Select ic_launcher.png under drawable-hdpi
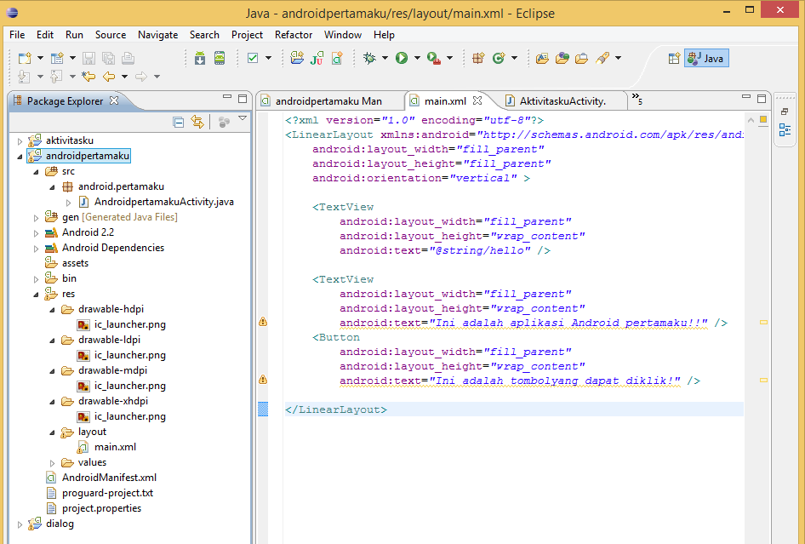Image resolution: width=805 pixels, height=544 pixels. pos(129,324)
